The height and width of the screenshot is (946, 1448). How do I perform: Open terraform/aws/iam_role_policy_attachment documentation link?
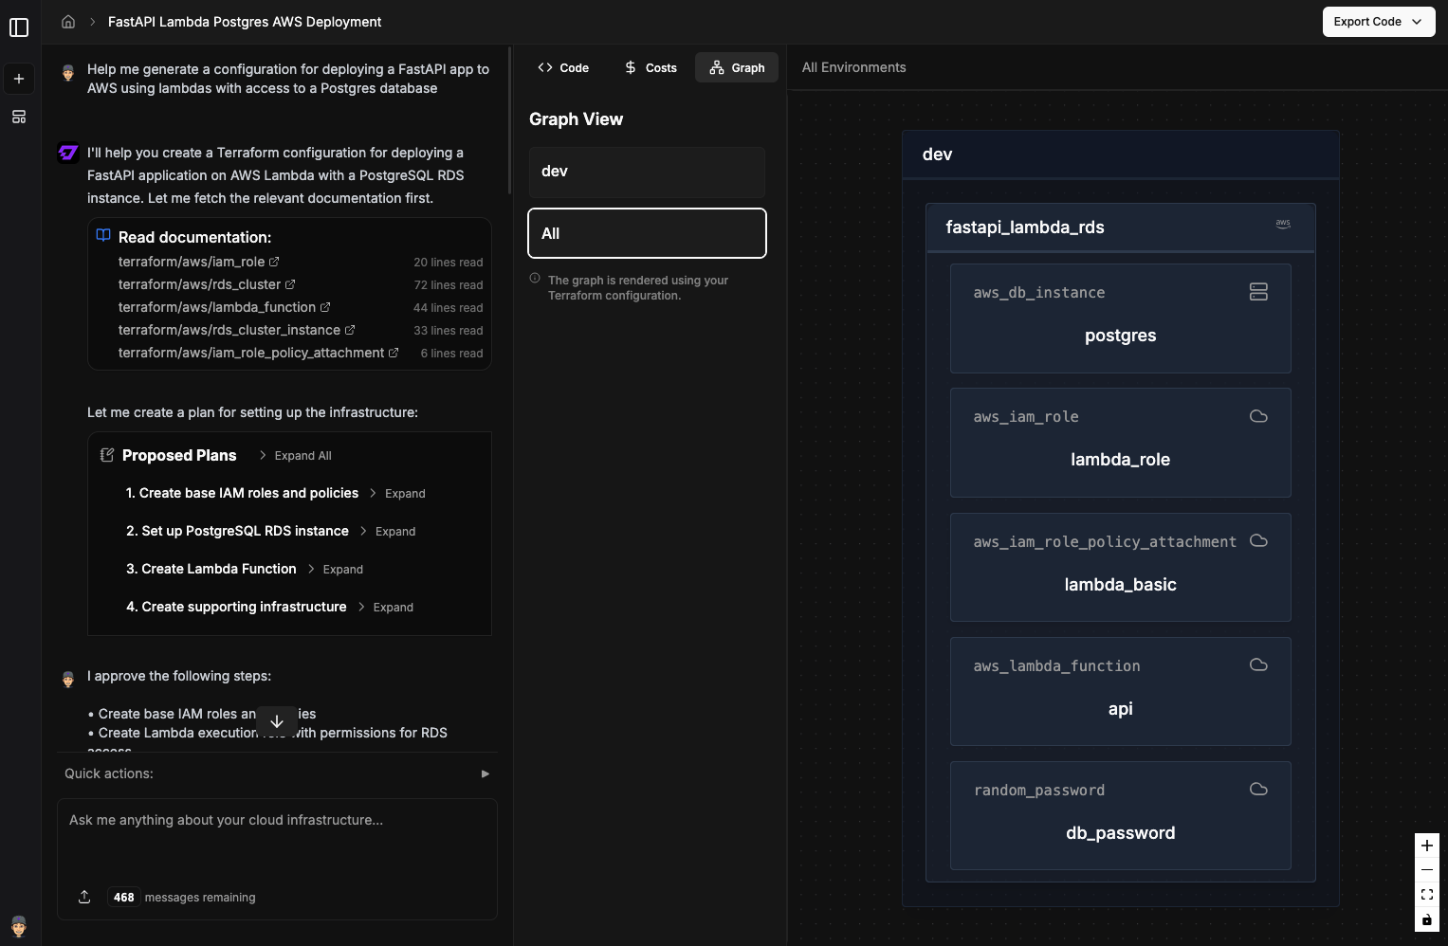click(251, 353)
